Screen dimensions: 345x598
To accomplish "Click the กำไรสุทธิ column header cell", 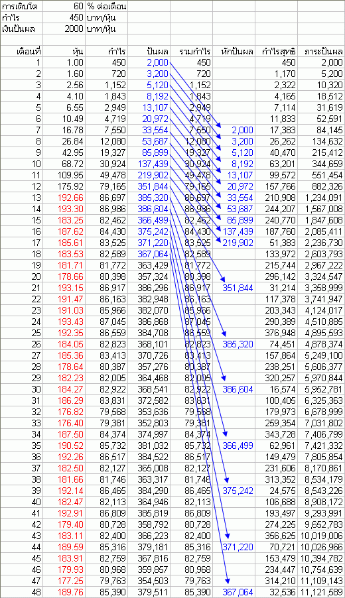I will pyautogui.click(x=276, y=52).
